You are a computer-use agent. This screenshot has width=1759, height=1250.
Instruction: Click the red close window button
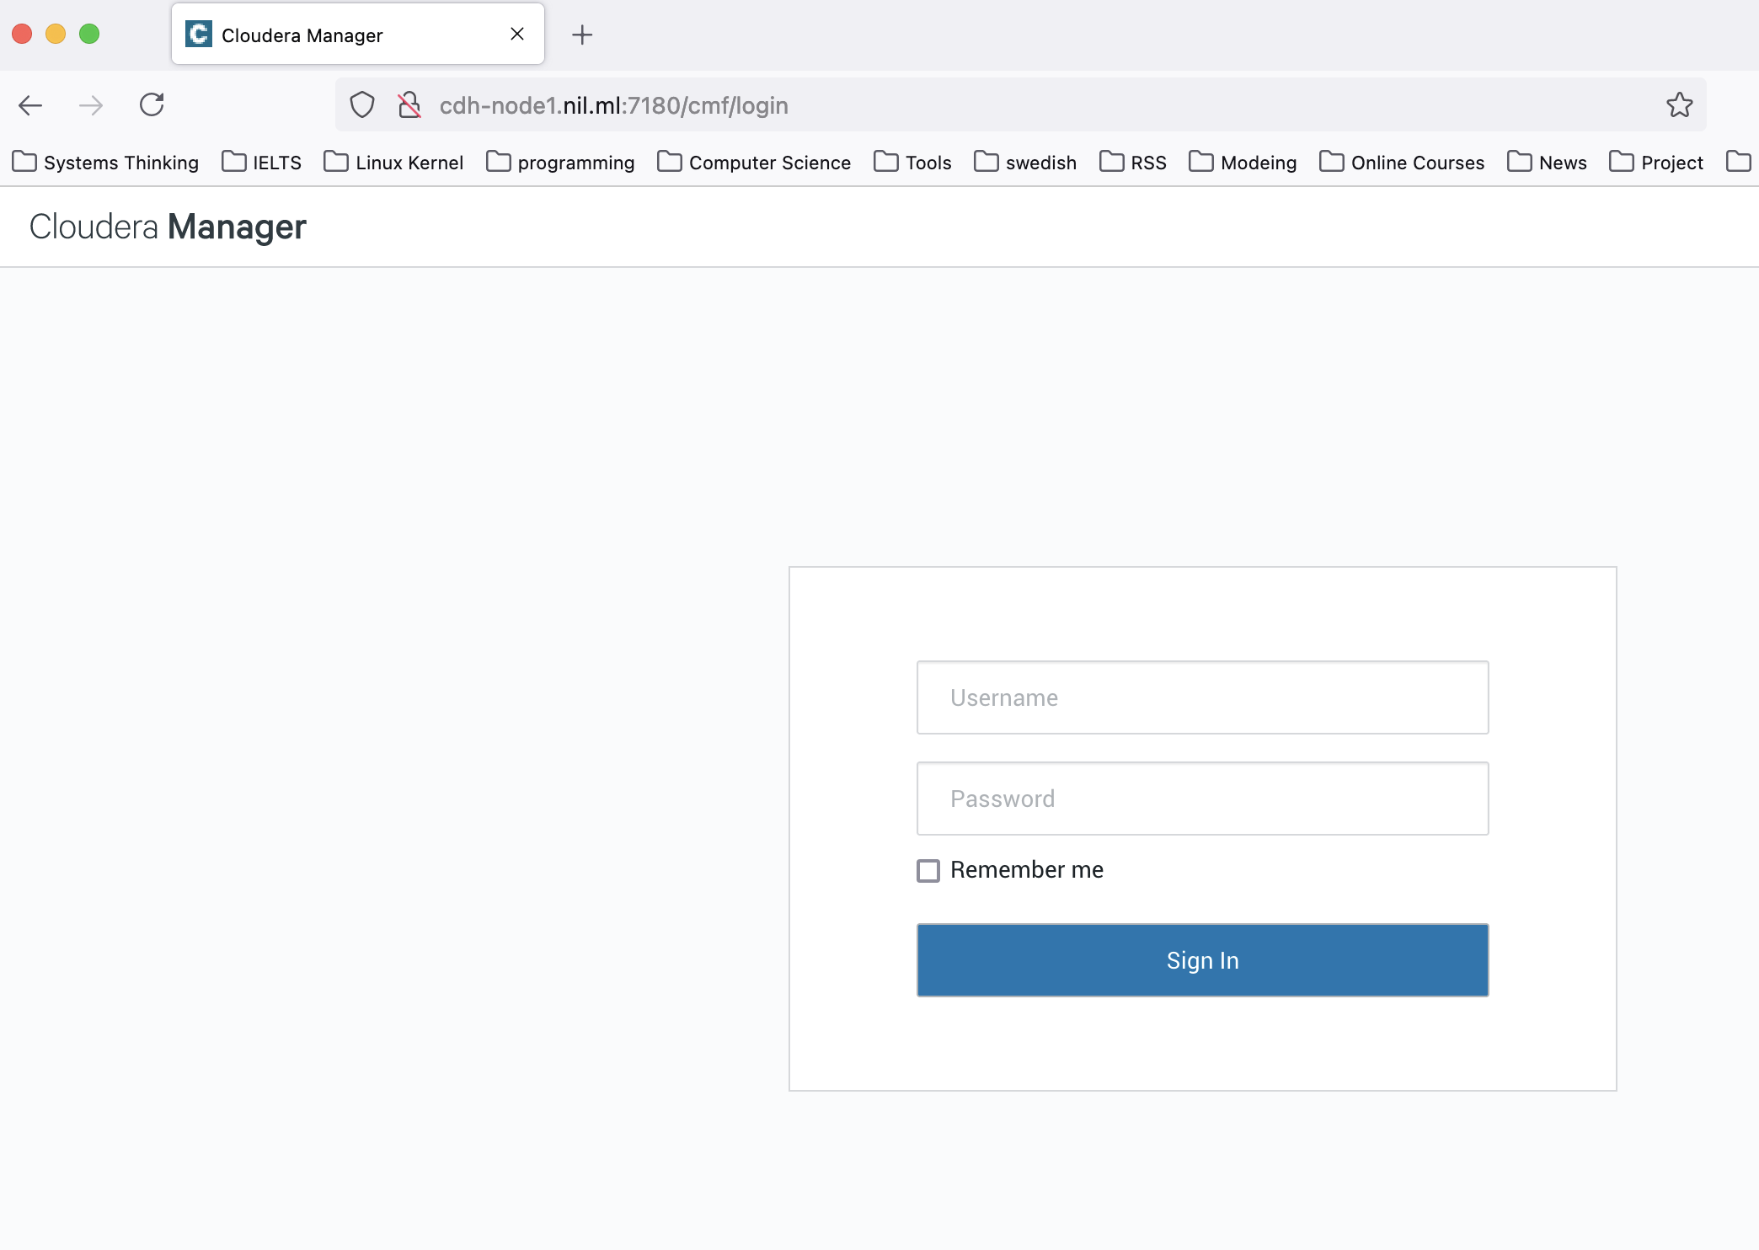[x=22, y=34]
